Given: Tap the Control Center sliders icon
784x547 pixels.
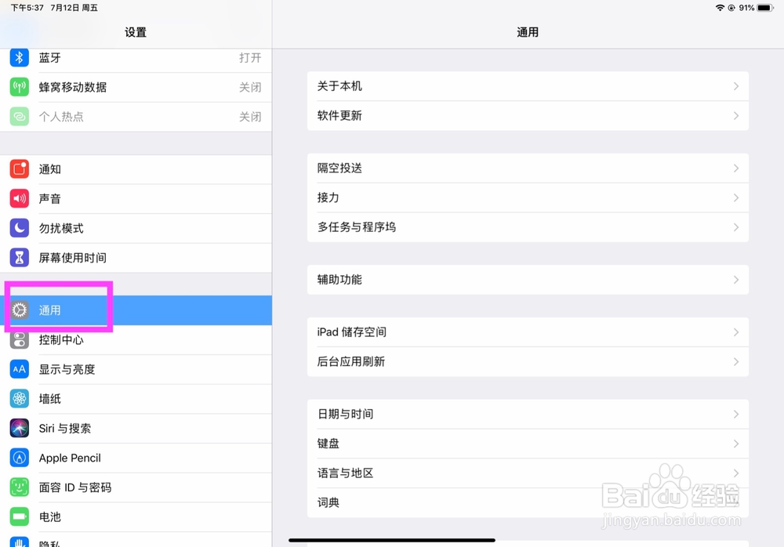Looking at the screenshot, I should [x=19, y=339].
